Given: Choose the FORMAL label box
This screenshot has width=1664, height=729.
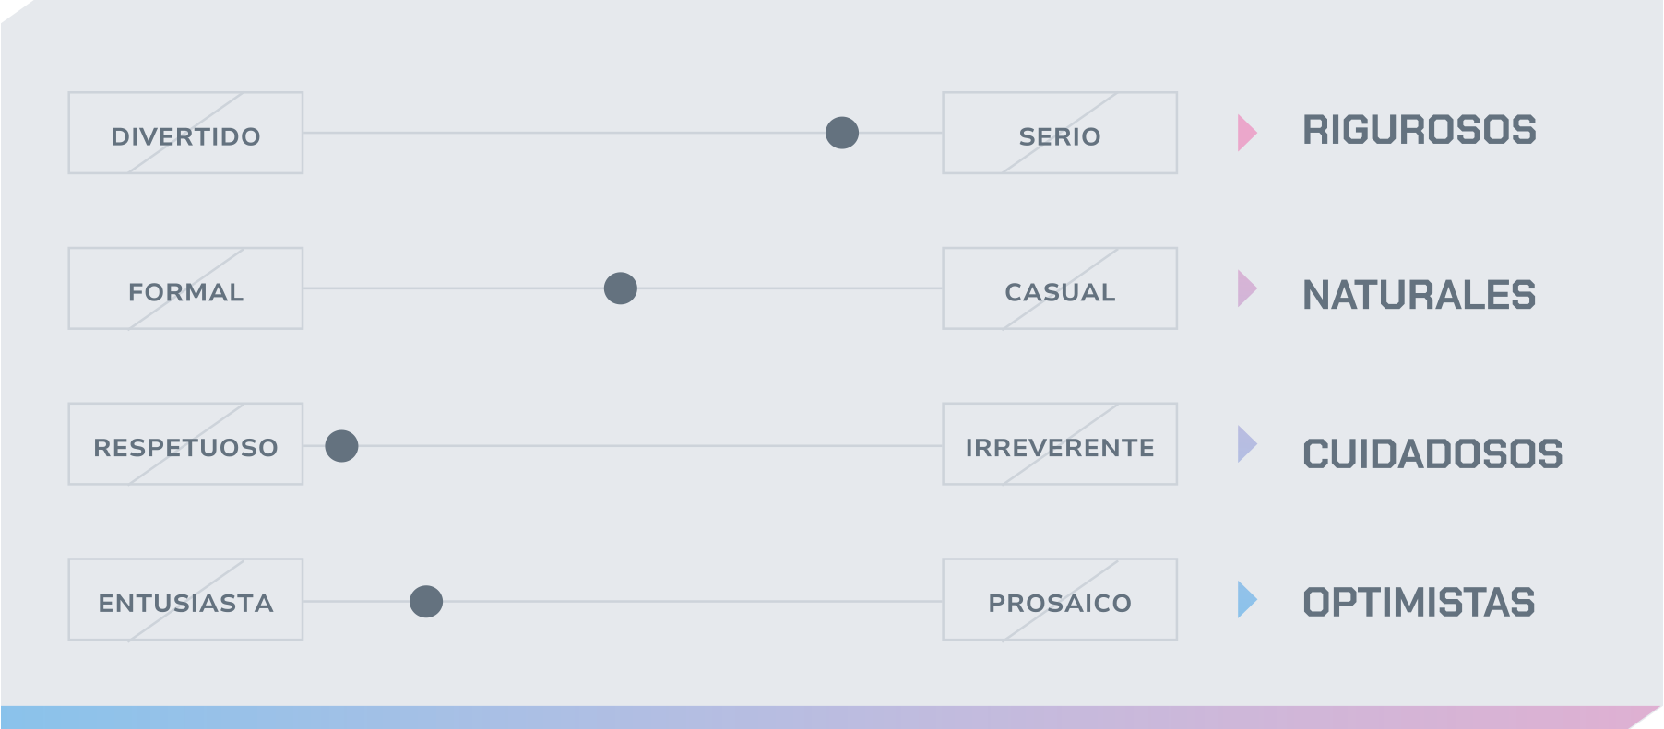Looking at the screenshot, I should tap(185, 288).
